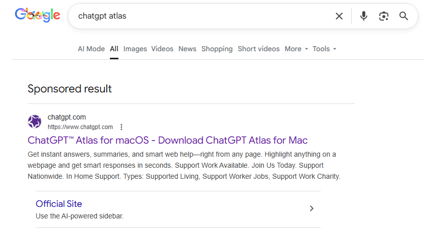The image size is (424, 233).
Task: Click the Official Site chevron arrow
Action: [312, 208]
